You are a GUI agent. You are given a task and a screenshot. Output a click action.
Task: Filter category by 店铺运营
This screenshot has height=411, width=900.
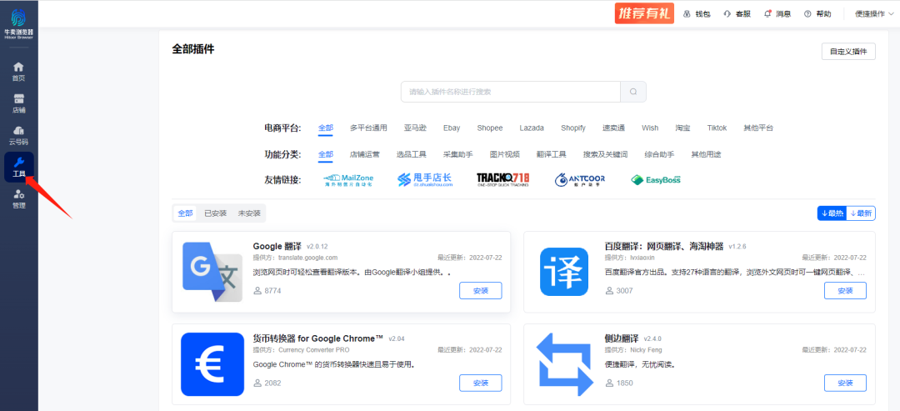pyautogui.click(x=364, y=154)
